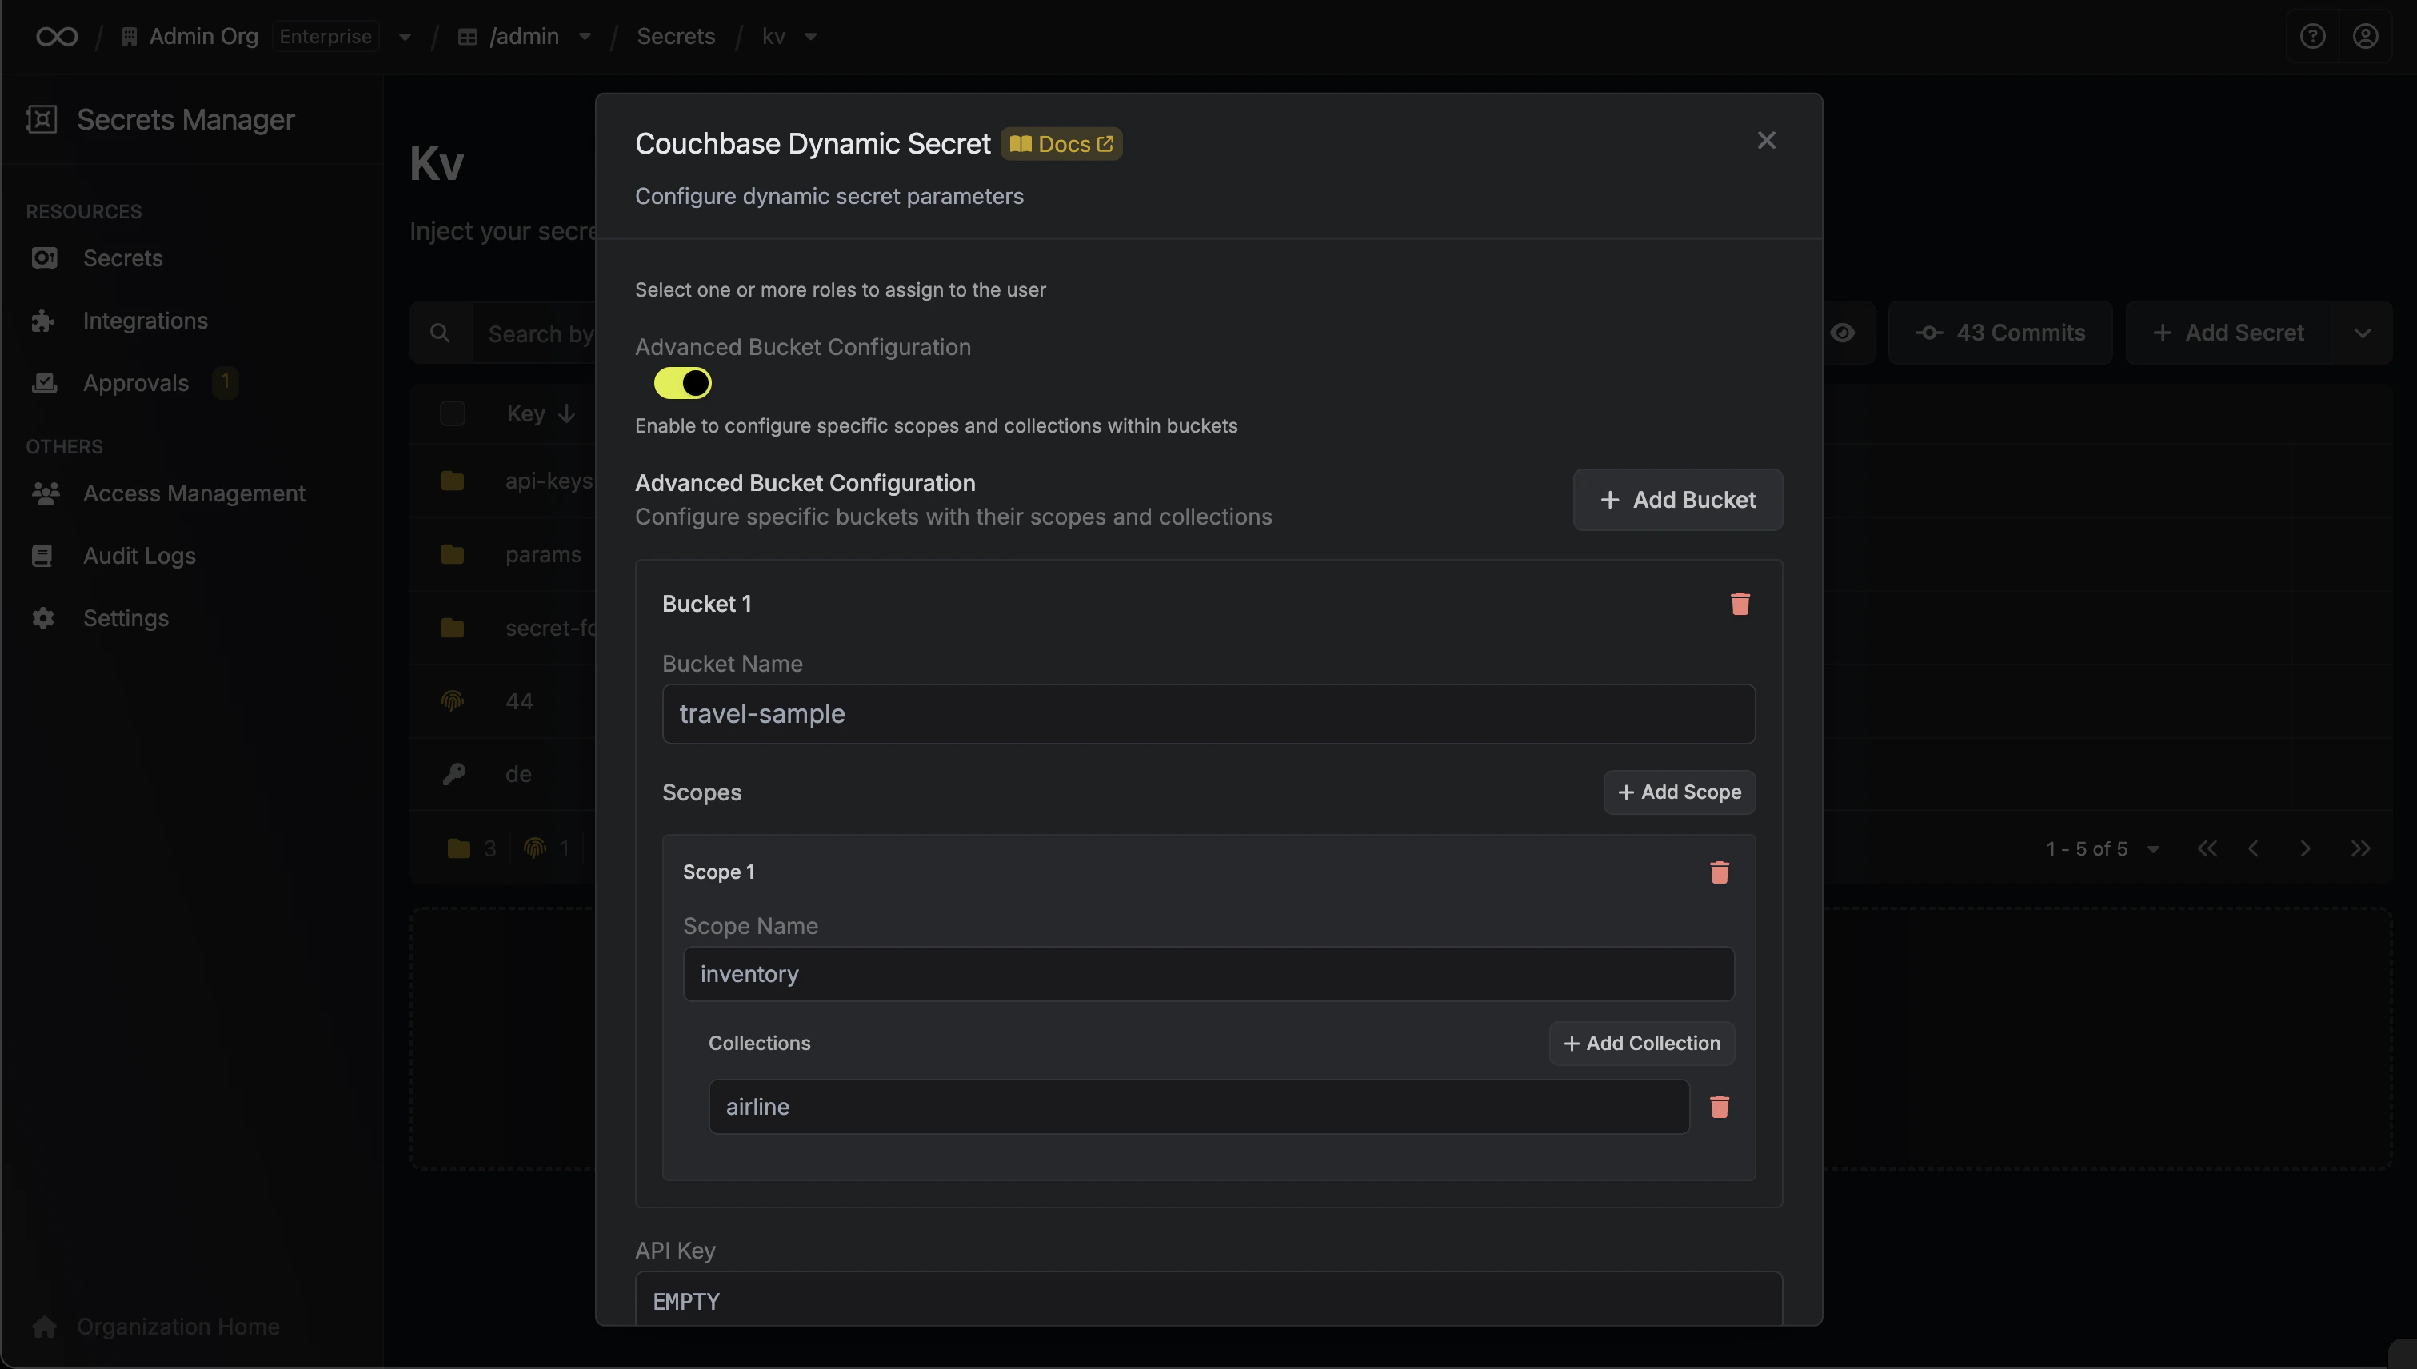Click the de secret row name
Image resolution: width=2417 pixels, height=1369 pixels.
518,774
